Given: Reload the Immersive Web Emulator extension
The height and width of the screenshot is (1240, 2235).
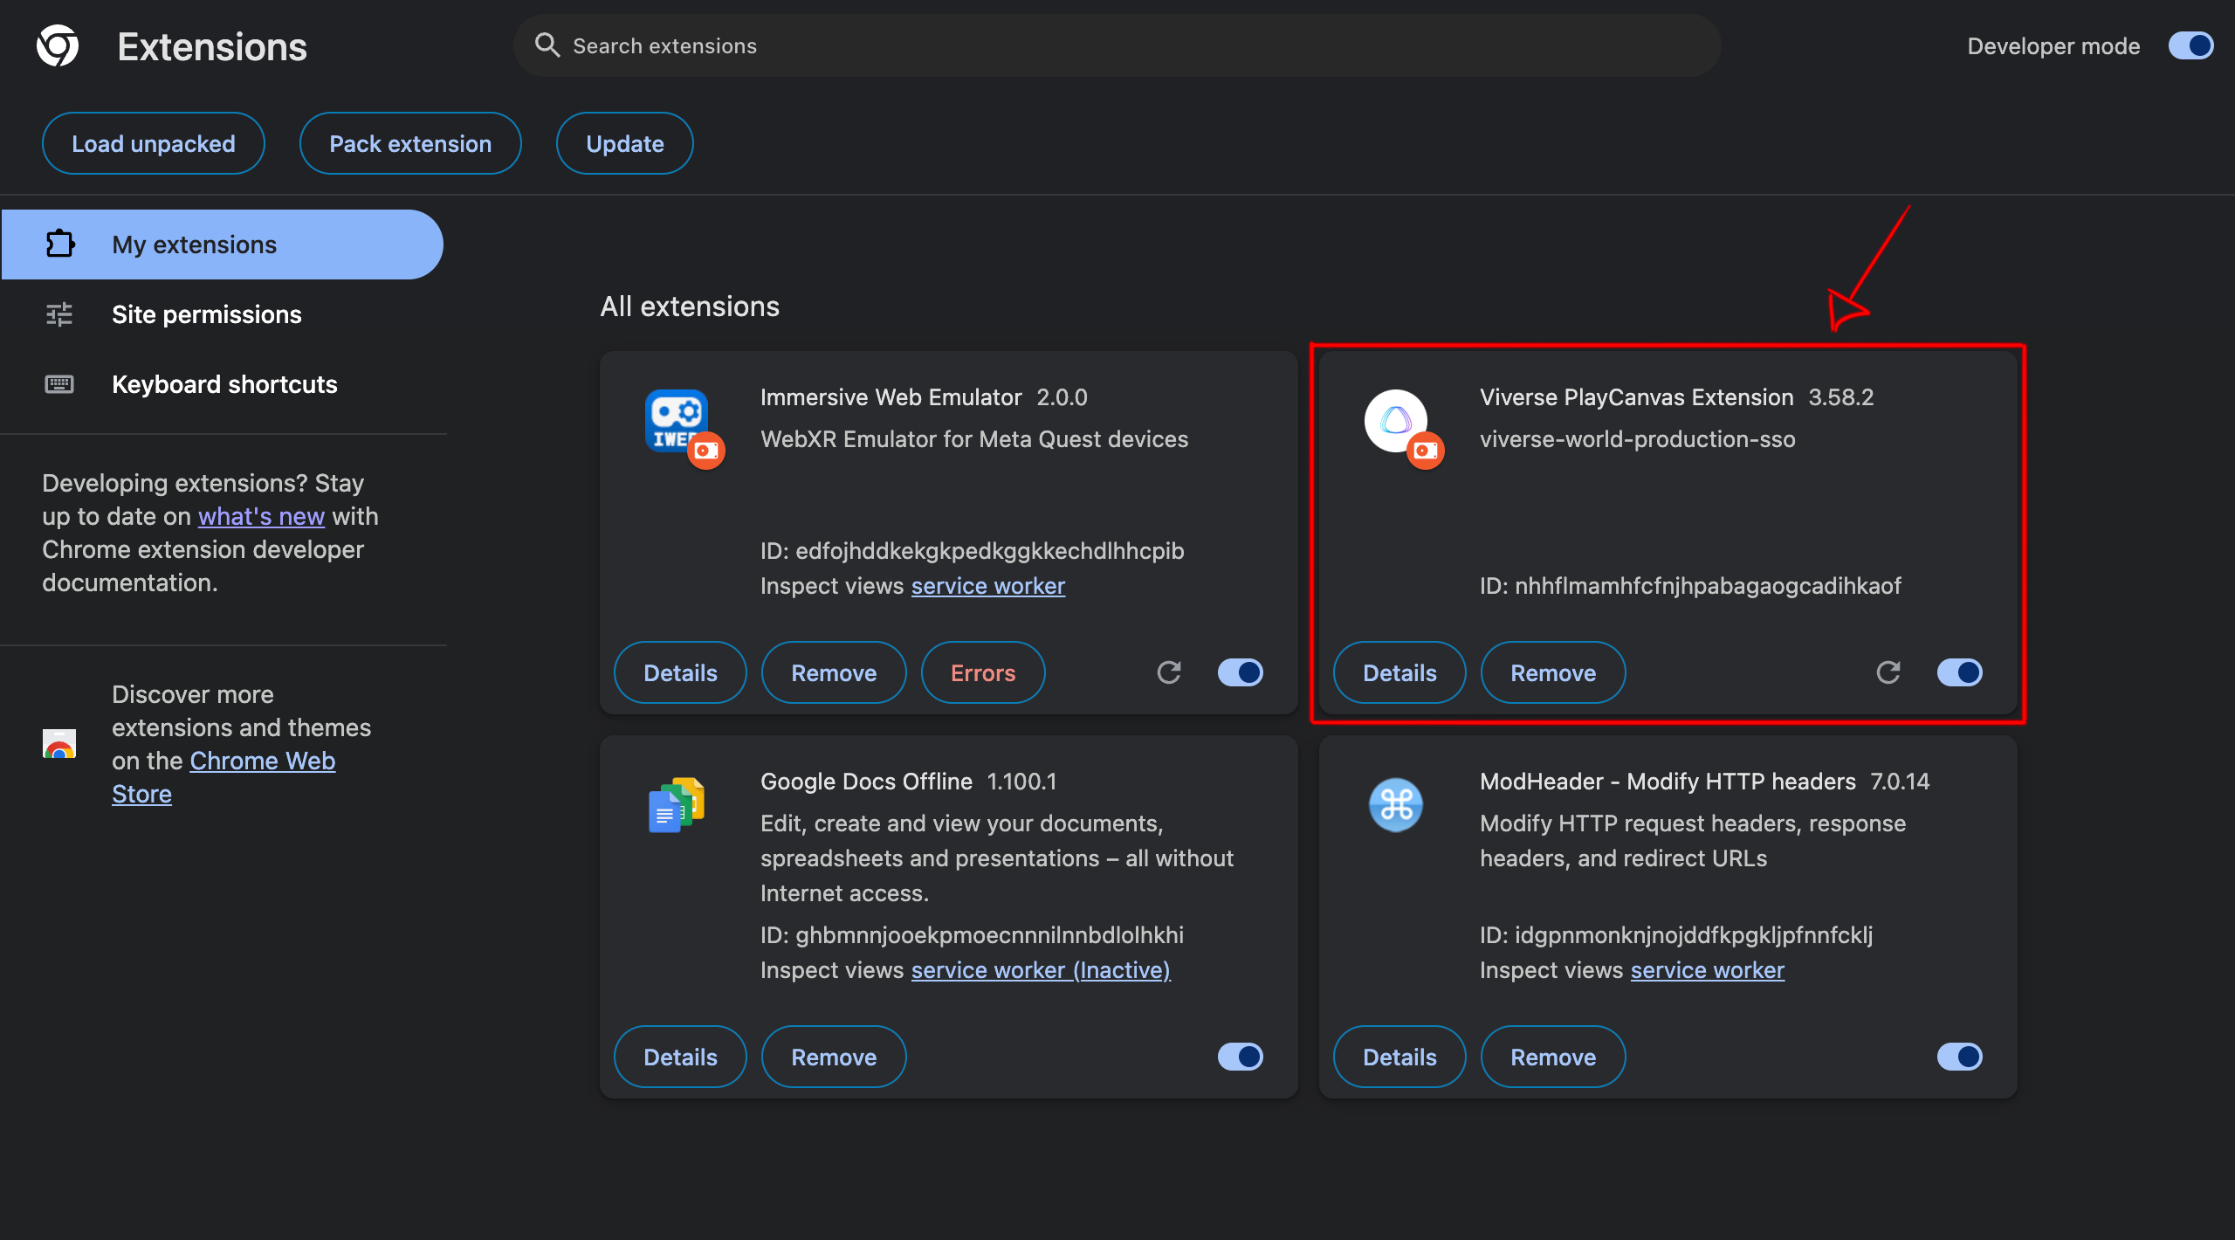Looking at the screenshot, I should point(1168,672).
